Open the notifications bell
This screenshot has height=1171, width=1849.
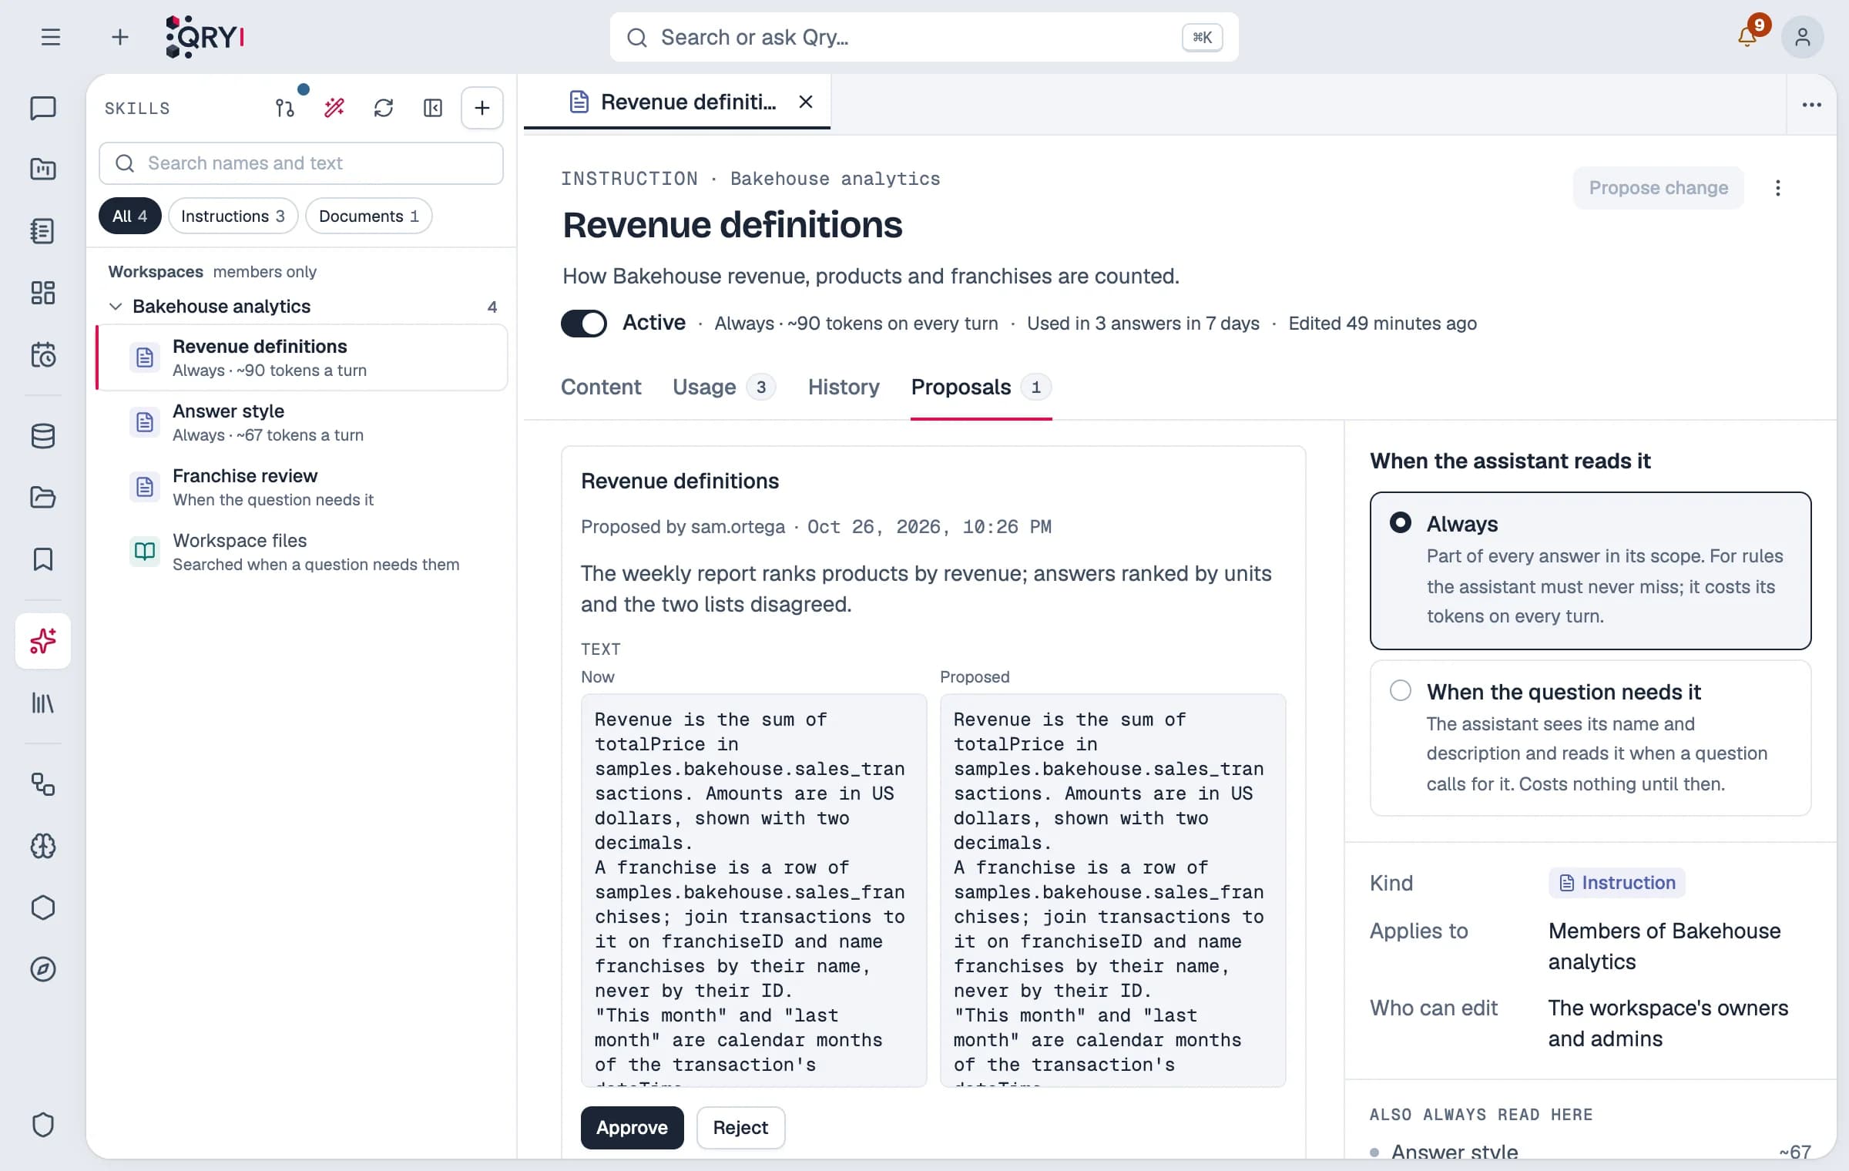pyautogui.click(x=1747, y=37)
